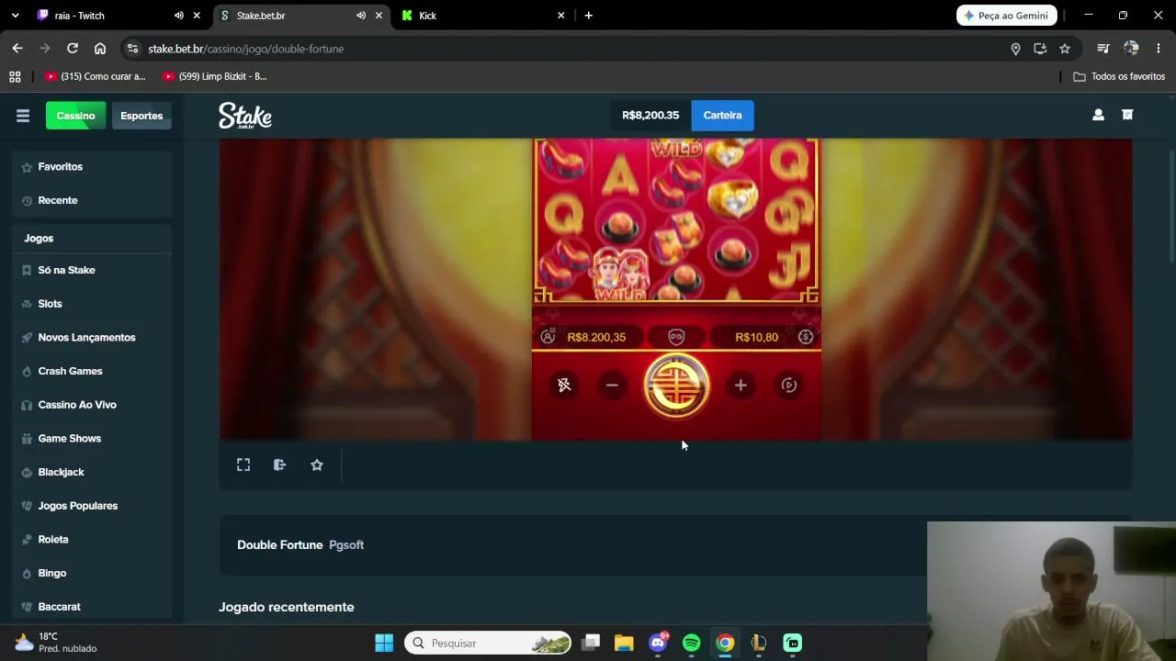Open the Chrome three-dot menu

click(x=1159, y=49)
